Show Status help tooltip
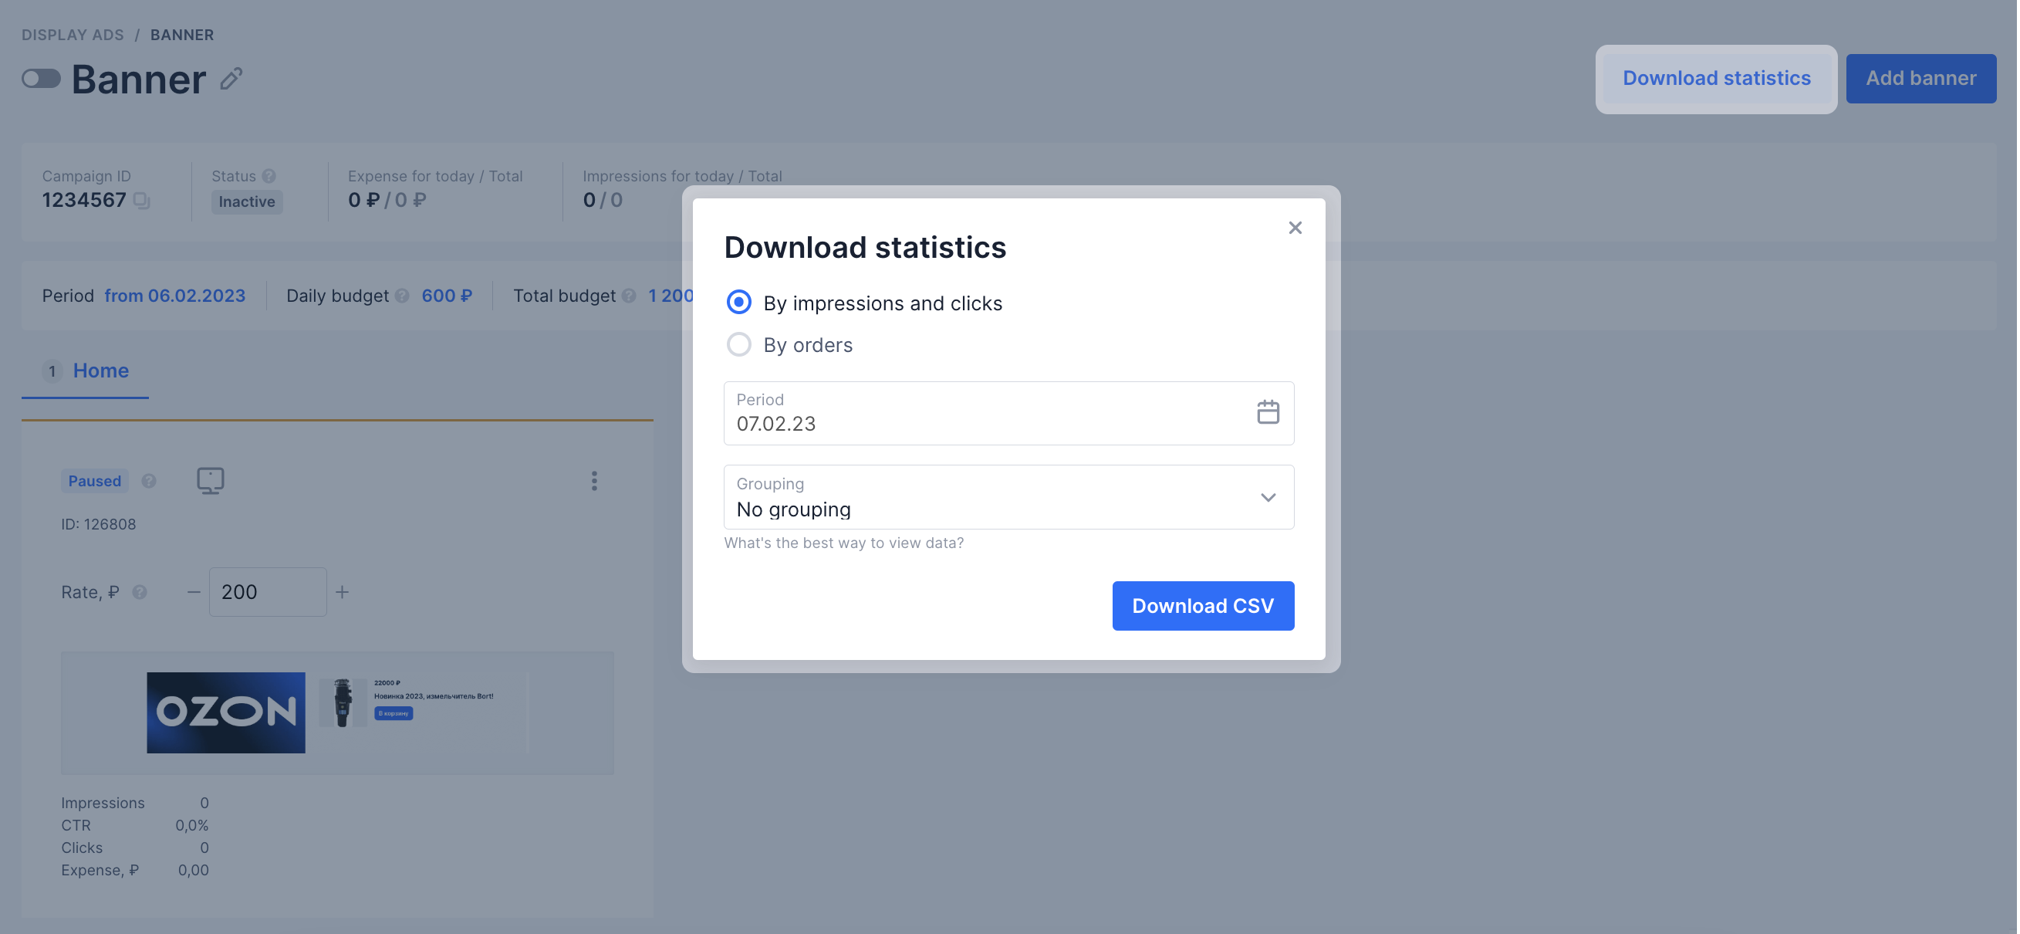Viewport: 2020px width, 934px height. (x=269, y=176)
